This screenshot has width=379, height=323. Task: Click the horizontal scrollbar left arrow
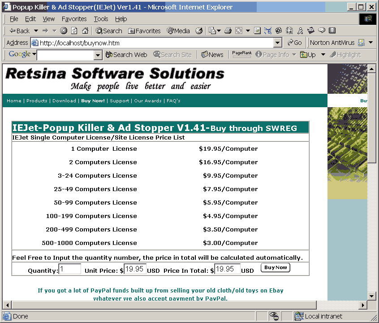[x=7, y=305]
